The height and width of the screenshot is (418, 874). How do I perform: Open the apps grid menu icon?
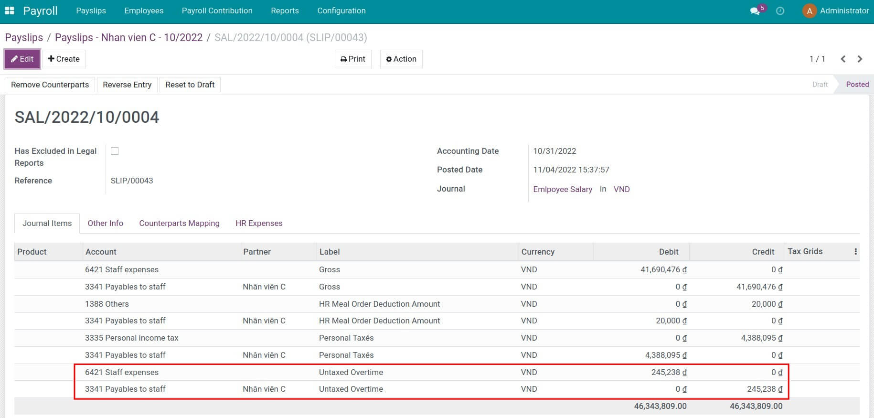tap(10, 11)
